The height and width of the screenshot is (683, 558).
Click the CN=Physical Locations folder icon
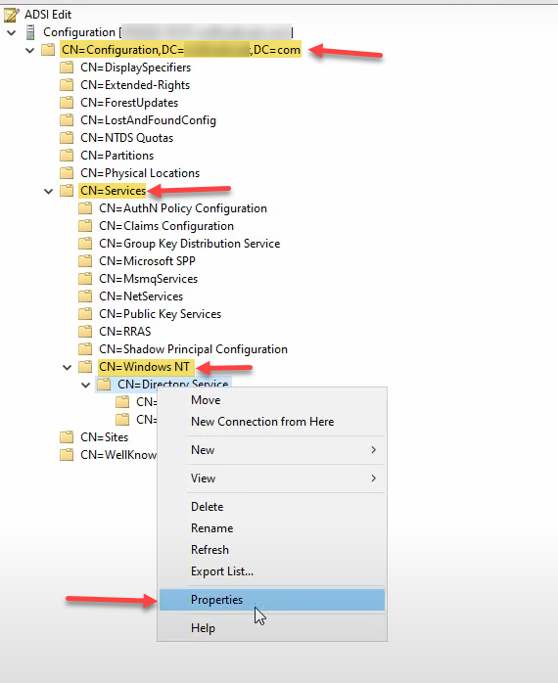point(67,173)
